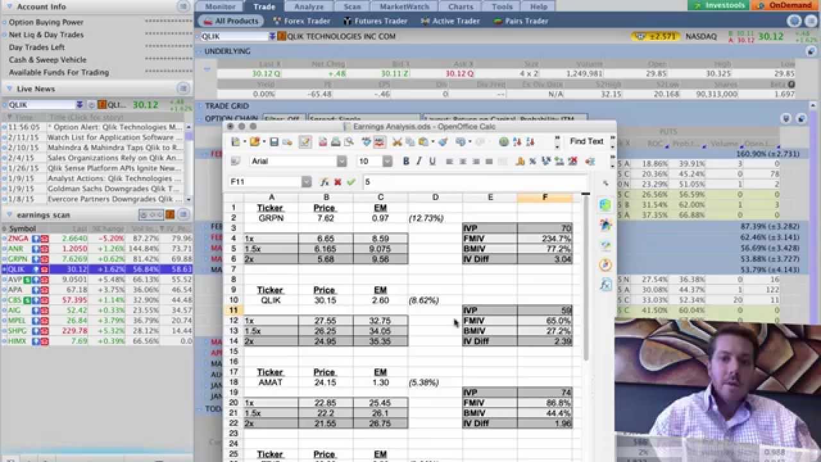Select the ZNGA row in watchlist
This screenshot has height=462, width=821.
point(96,239)
